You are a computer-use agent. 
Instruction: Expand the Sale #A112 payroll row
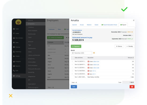coord(72,71)
